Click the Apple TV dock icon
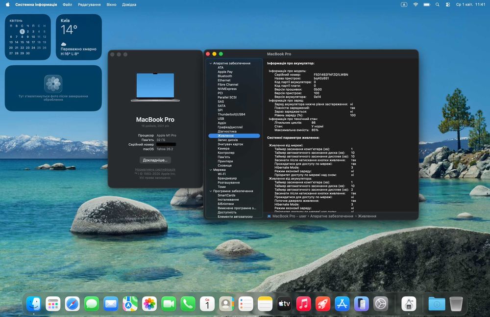This screenshot has height=317, width=490. point(284,304)
